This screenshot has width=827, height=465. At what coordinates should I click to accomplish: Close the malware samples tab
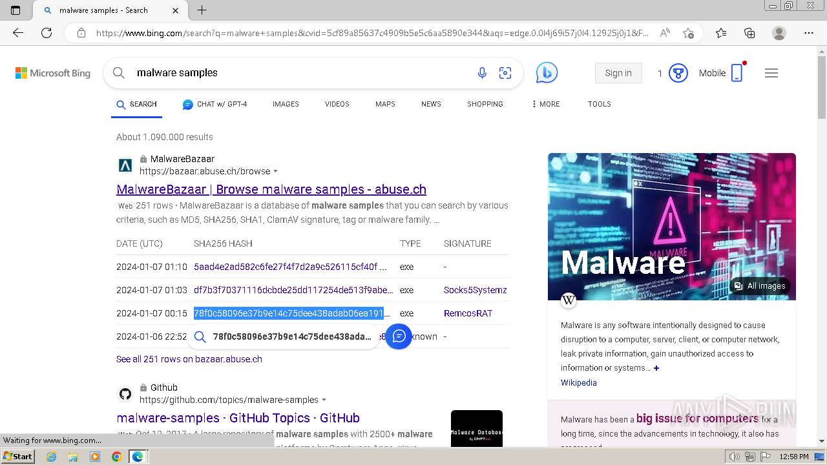(176, 10)
